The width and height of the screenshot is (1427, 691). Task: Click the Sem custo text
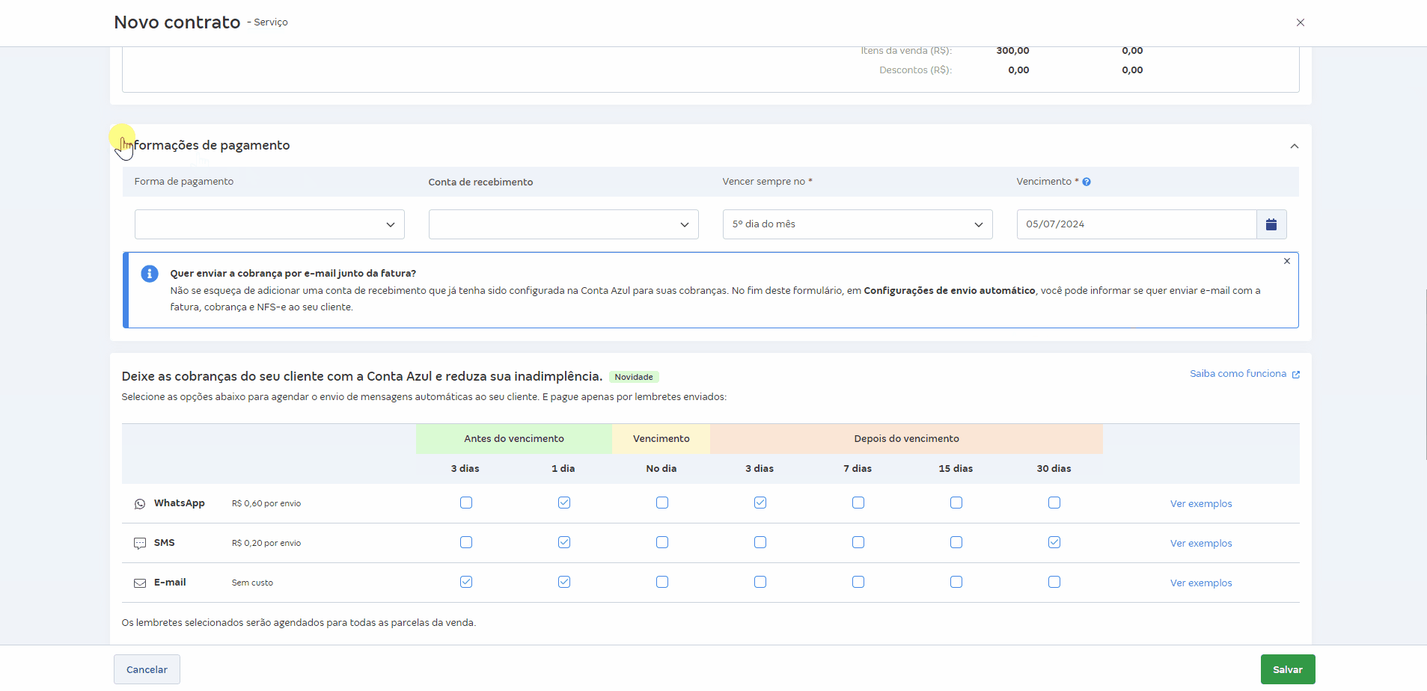(x=252, y=583)
